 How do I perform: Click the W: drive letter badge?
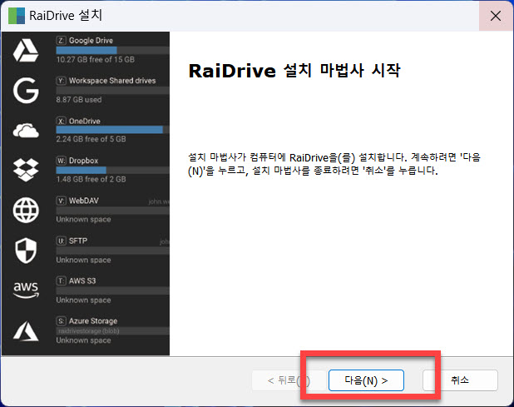coord(62,161)
